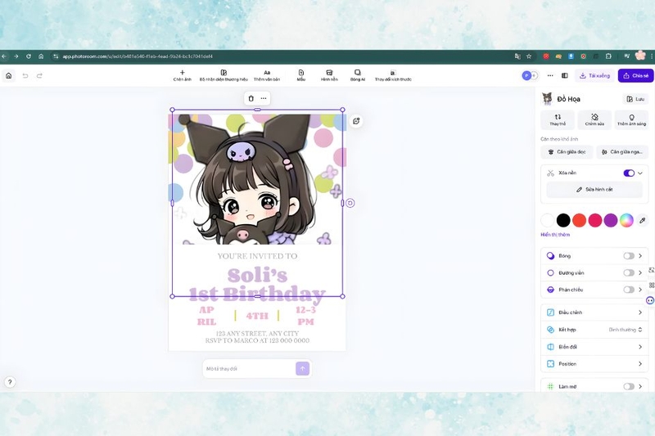Toggle Làm mờ blur switch
Viewport: 655px width, 436px height.
pos(629,386)
